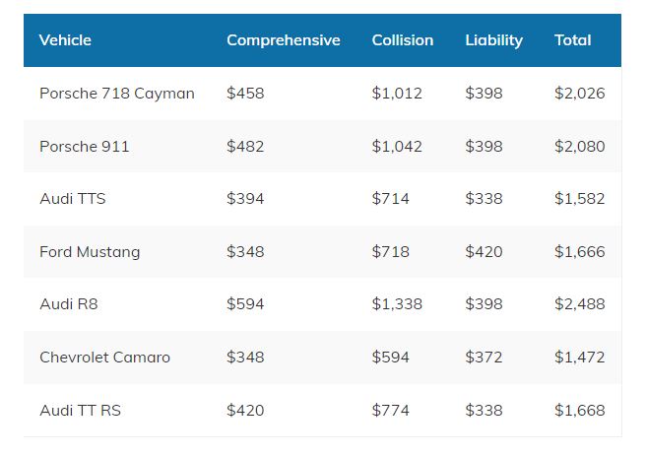
Task: Select the Chevrolet Camaro vehicle cell
Action: click(104, 358)
